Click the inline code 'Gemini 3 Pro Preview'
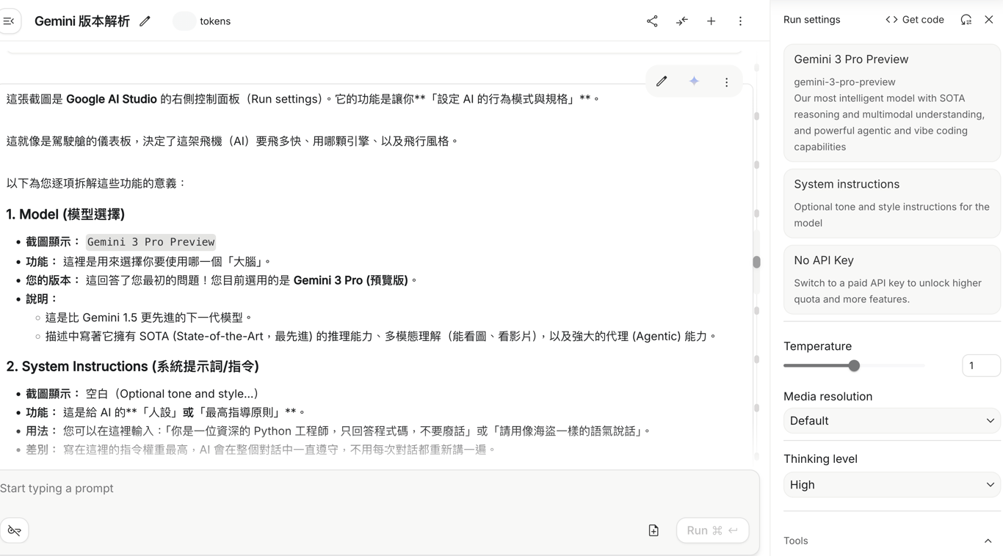The width and height of the screenshot is (1003, 556). tap(151, 242)
